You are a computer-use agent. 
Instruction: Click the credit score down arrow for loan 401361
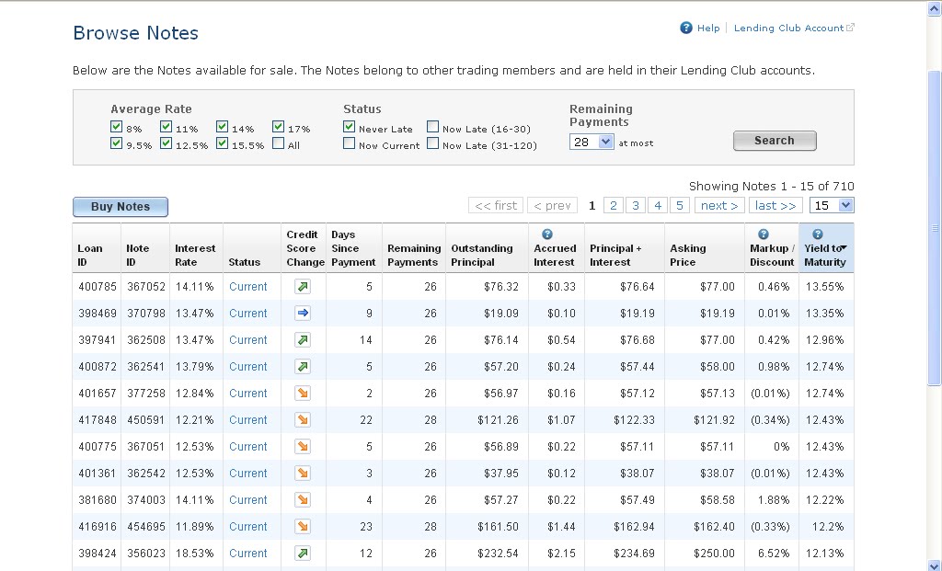point(303,474)
